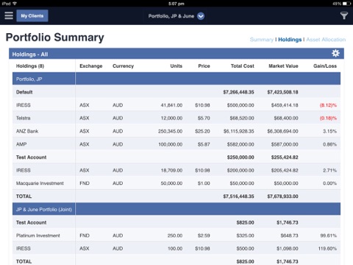Open the ANZ Bank holding
Screen dimensions: 353x265
click(x=176, y=131)
